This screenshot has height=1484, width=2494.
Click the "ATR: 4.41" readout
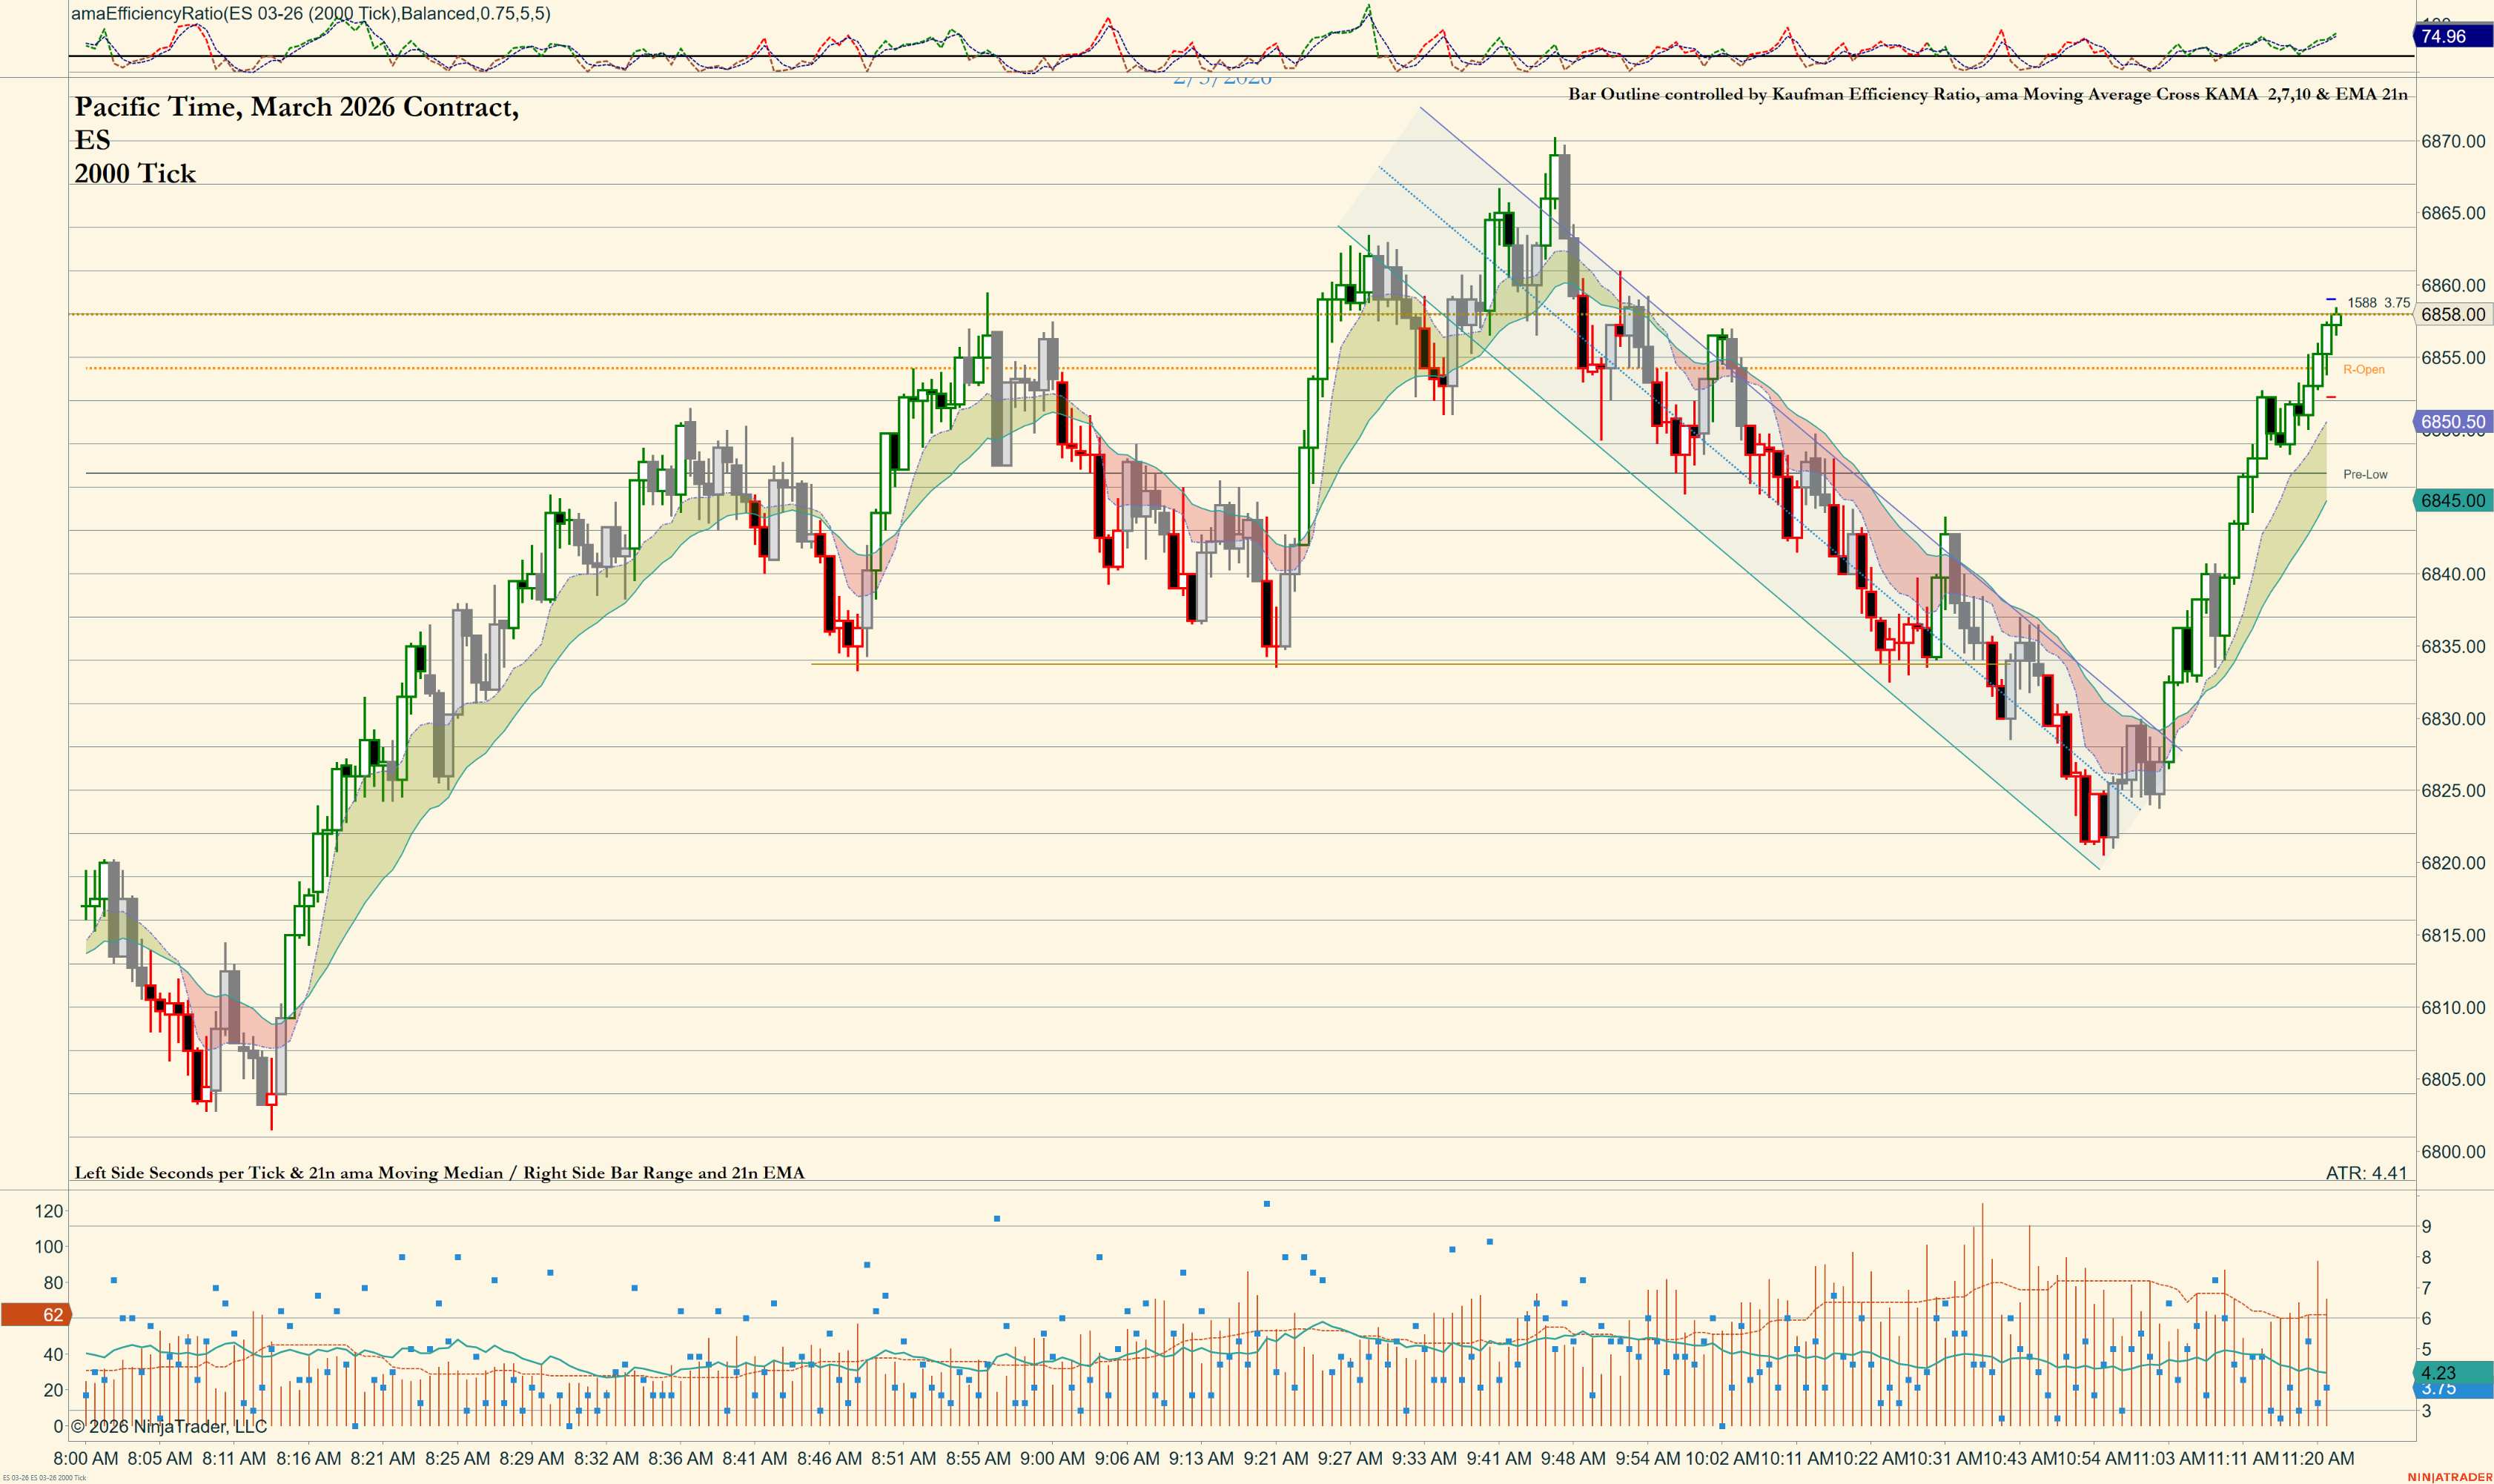click(x=2366, y=1173)
